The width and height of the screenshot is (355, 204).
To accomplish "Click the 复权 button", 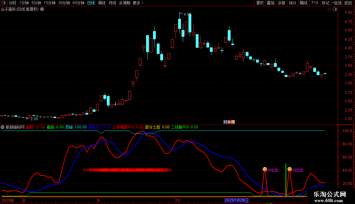I will [x=260, y=3].
